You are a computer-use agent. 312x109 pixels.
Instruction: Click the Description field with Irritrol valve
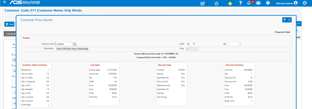[x=72, y=49]
